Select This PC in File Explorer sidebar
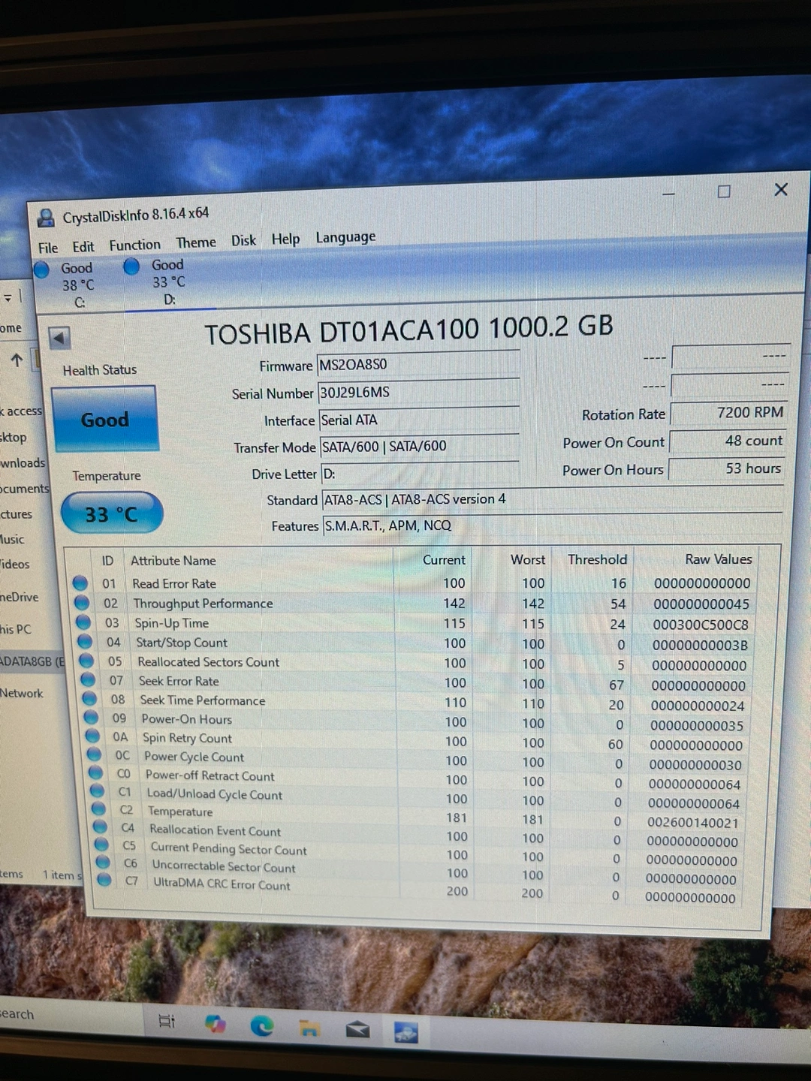 coord(16,629)
